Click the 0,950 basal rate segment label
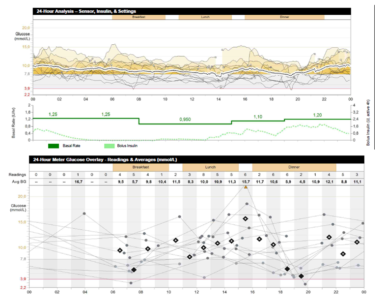This screenshot has height=306, width=387. (x=185, y=120)
